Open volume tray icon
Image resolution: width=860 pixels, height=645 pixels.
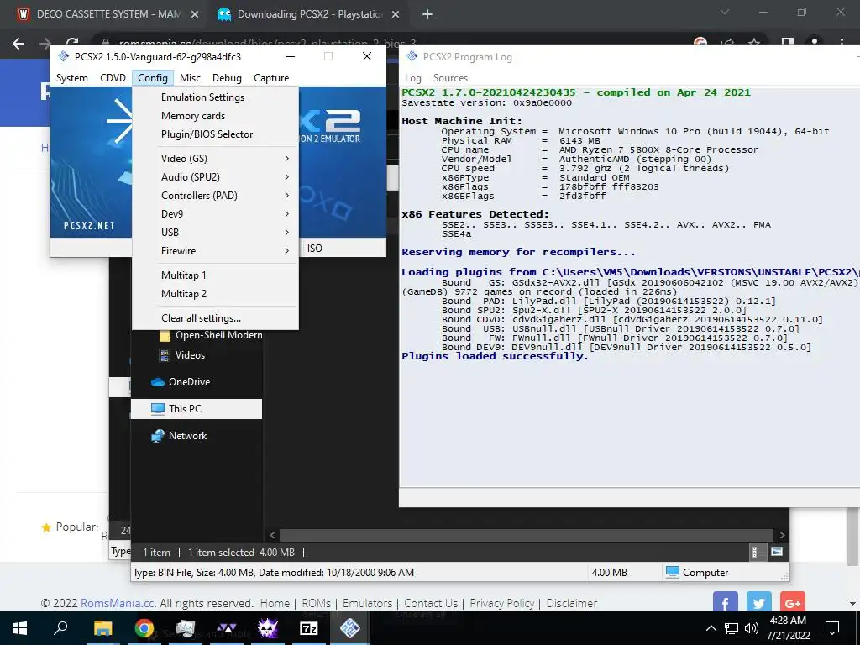pos(752,628)
